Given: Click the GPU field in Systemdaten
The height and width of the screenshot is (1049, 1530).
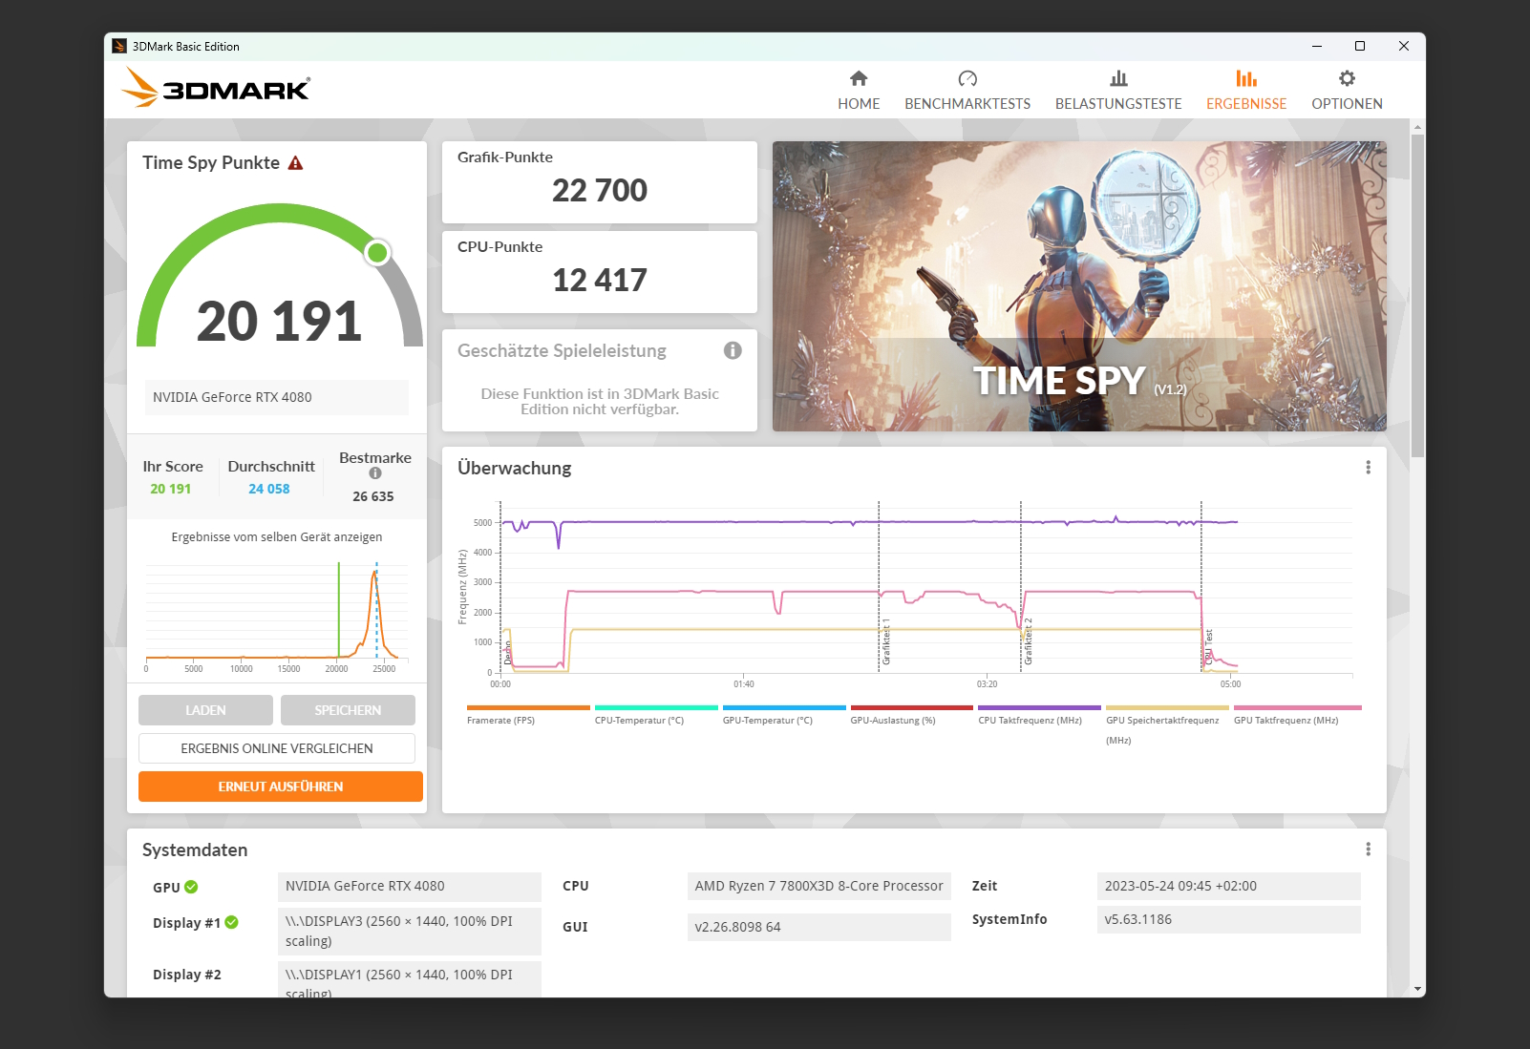Looking at the screenshot, I should pyautogui.click(x=410, y=887).
